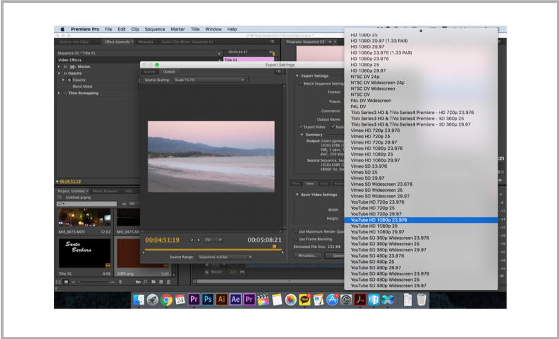The width and height of the screenshot is (559, 339).
Task: Switch to Media Browser tab
Action: click(x=105, y=191)
